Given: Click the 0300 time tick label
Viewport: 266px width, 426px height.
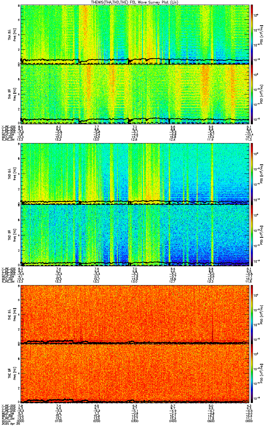Looking at the screenshot, I should [x=135, y=421].
